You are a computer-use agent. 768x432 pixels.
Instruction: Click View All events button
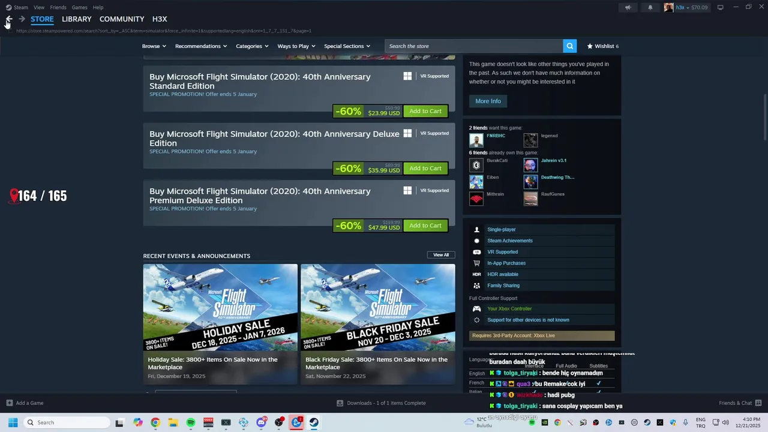coord(441,255)
